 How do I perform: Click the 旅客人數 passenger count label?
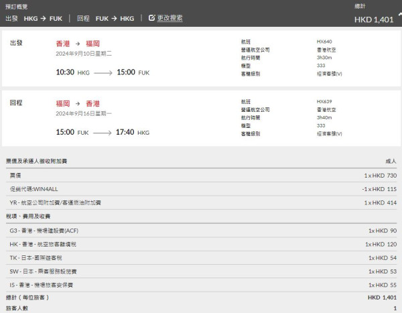17,308
